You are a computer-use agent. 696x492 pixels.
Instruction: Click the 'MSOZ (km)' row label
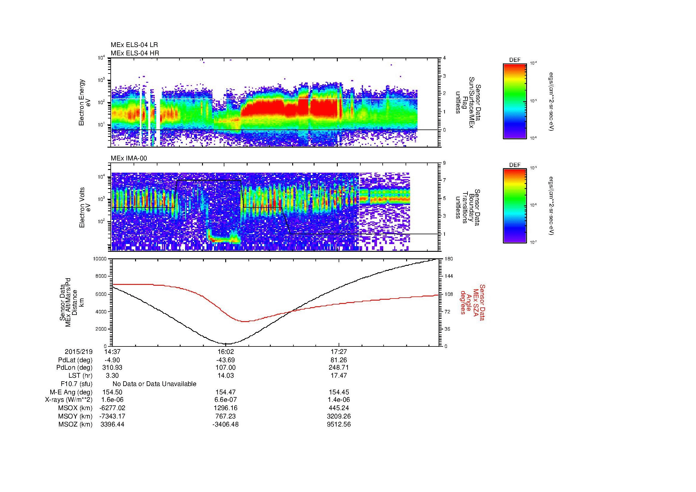pyautogui.click(x=75, y=424)
